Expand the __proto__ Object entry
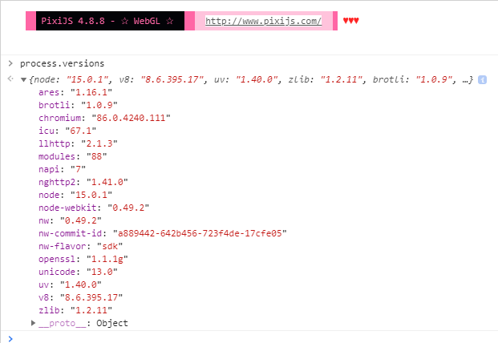498x343 pixels. pos(34,323)
